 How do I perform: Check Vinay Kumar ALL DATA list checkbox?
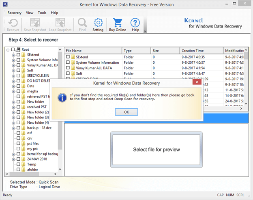click(68, 68)
